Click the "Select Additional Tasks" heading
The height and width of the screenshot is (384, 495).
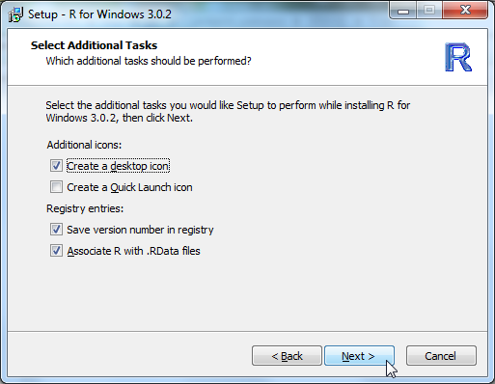[x=94, y=45]
